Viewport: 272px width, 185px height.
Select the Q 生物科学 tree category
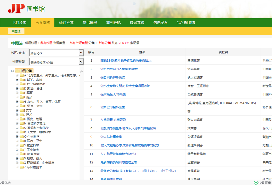click(32, 137)
